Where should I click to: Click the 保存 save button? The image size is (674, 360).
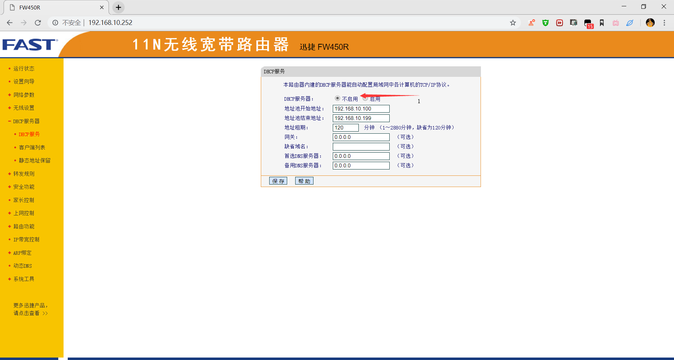(x=278, y=181)
